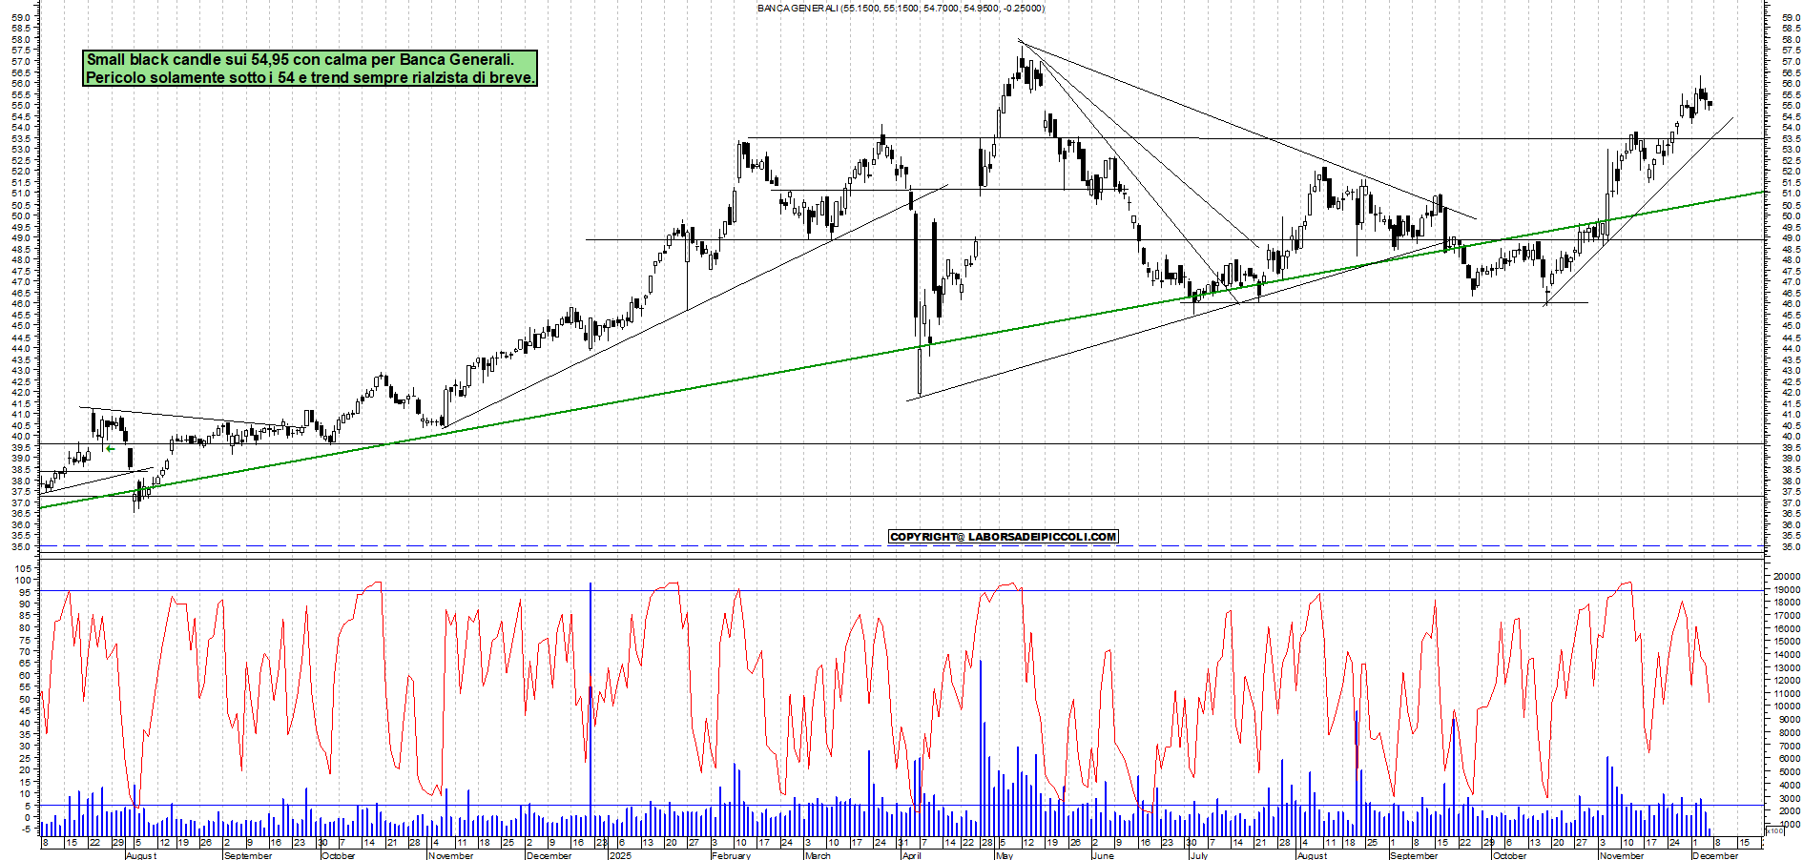Screen dimensions: 1803x860
Task: Select the last candle at the chart's right end
Action: click(1710, 104)
